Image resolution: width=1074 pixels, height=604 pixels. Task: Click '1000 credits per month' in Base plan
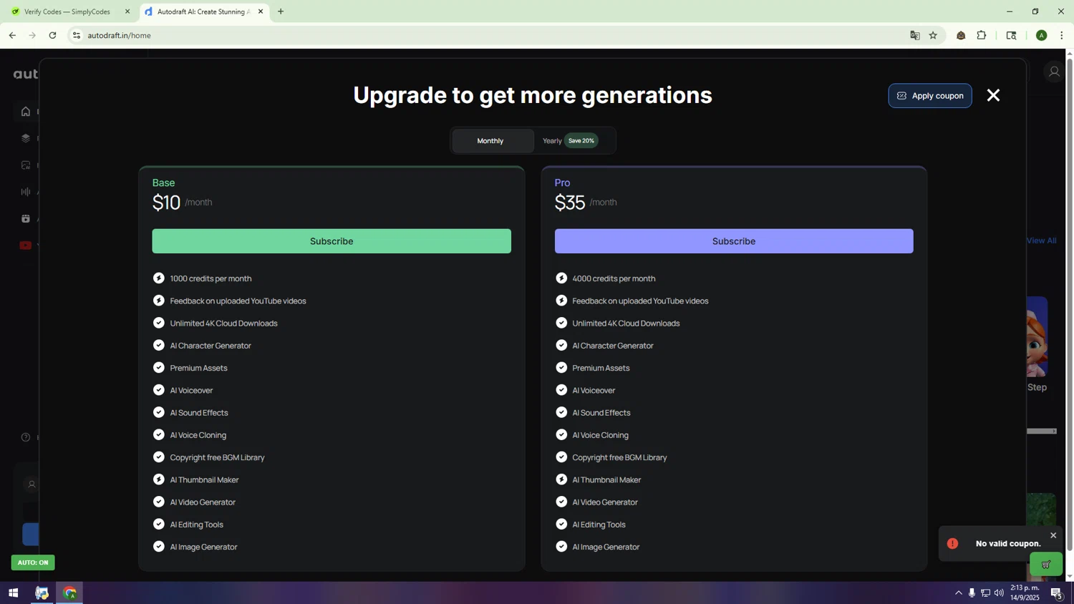[211, 279]
